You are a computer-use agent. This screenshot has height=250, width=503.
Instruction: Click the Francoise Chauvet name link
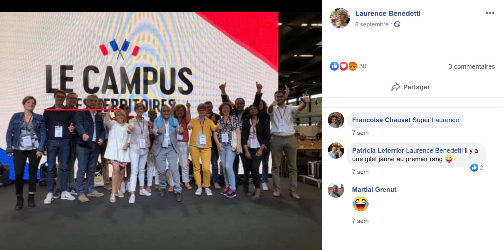click(x=381, y=120)
